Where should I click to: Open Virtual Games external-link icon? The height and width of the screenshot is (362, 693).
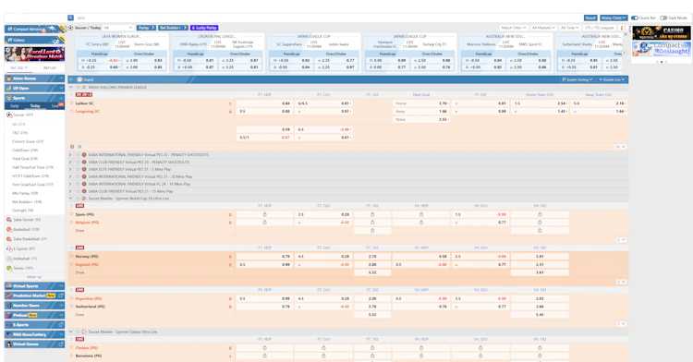(61, 344)
